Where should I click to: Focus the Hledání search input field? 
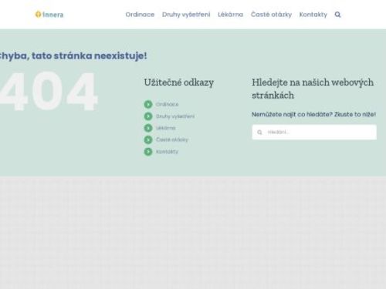[314, 132]
